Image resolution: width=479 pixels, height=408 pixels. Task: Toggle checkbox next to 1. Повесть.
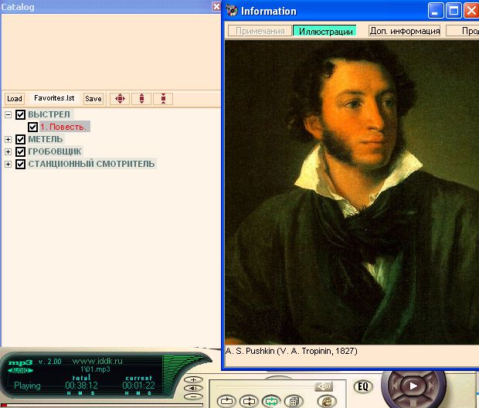pyautogui.click(x=32, y=127)
